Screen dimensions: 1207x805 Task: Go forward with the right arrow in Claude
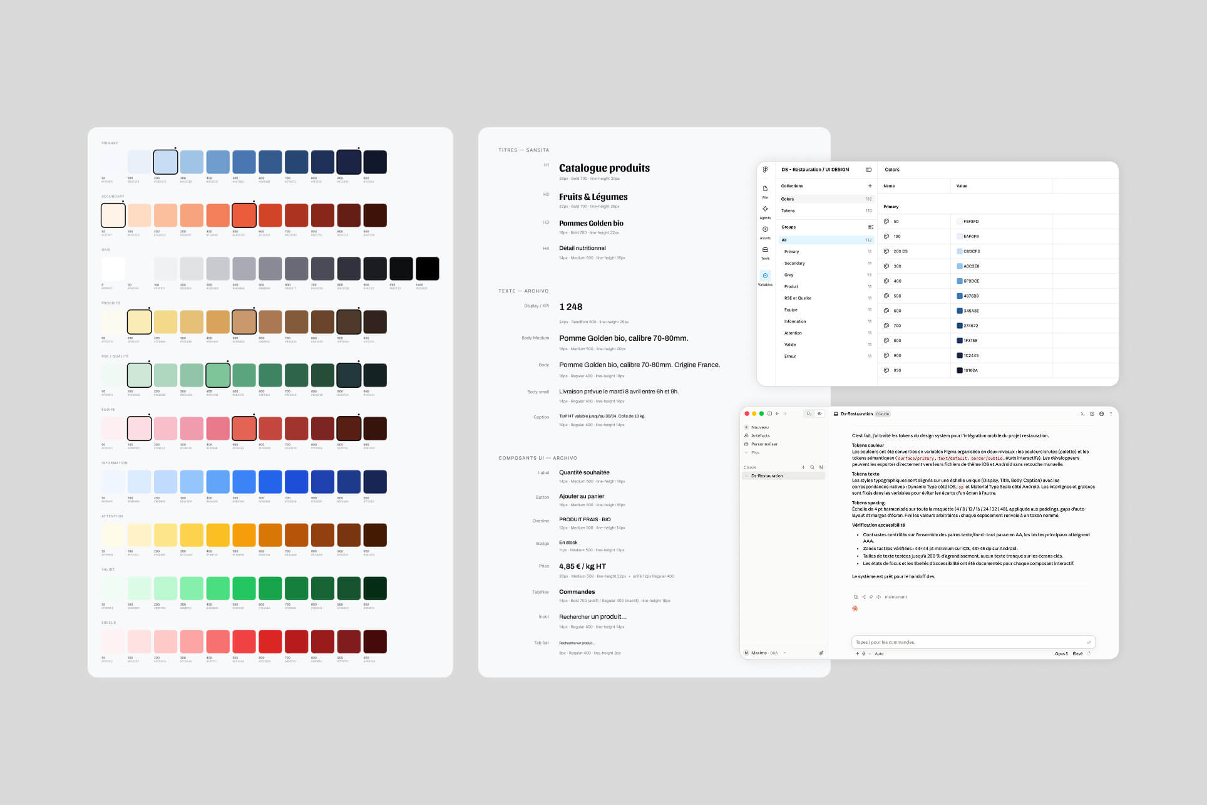pos(785,413)
